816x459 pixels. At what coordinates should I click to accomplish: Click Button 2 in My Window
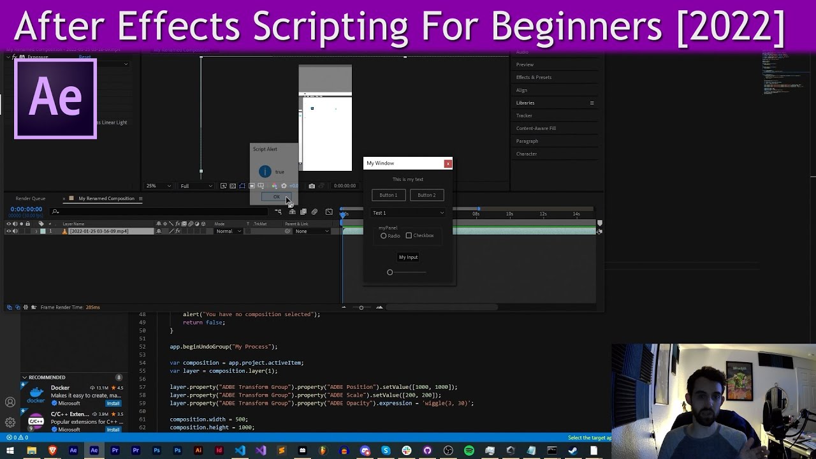[426, 195]
